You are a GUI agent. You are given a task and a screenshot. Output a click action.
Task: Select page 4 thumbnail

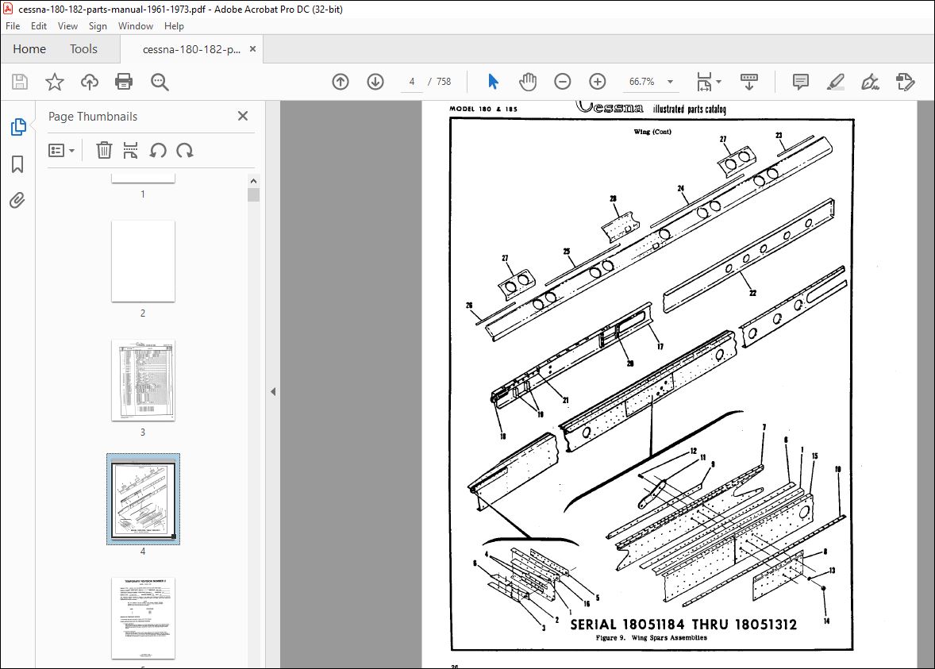point(143,499)
